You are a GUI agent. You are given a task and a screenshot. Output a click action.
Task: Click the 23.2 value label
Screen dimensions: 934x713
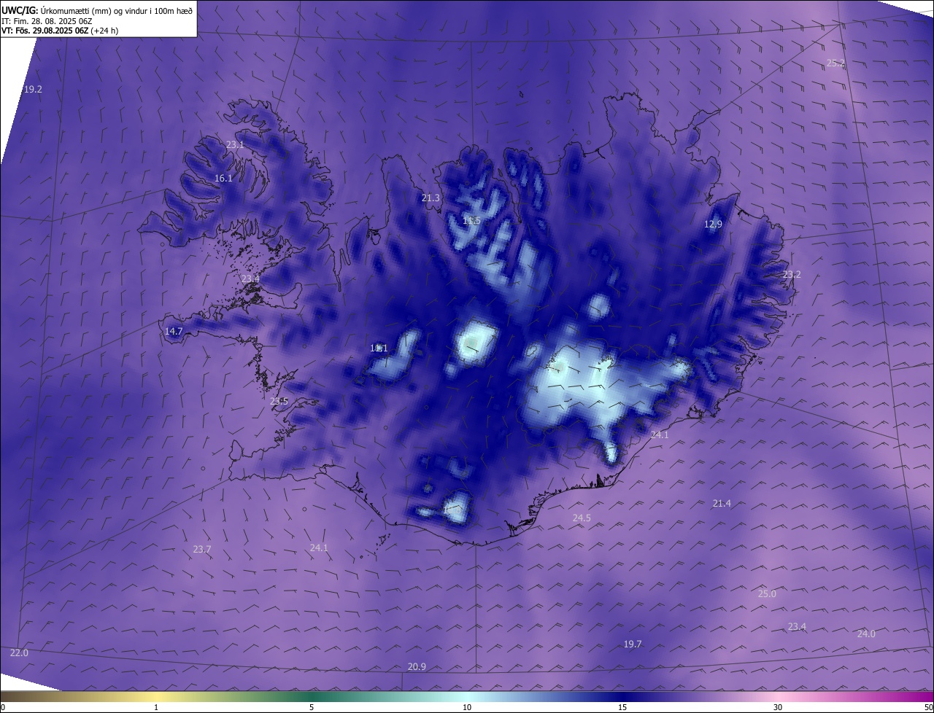tap(792, 274)
